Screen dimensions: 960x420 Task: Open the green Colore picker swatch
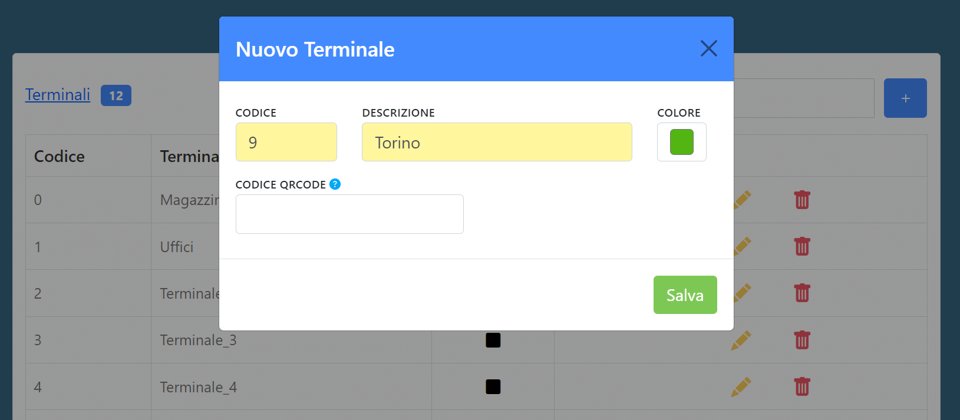tap(681, 142)
